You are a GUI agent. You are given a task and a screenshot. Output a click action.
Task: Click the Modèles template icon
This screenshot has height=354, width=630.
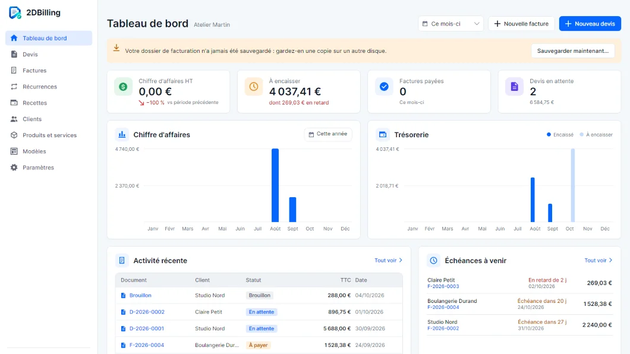click(x=14, y=151)
